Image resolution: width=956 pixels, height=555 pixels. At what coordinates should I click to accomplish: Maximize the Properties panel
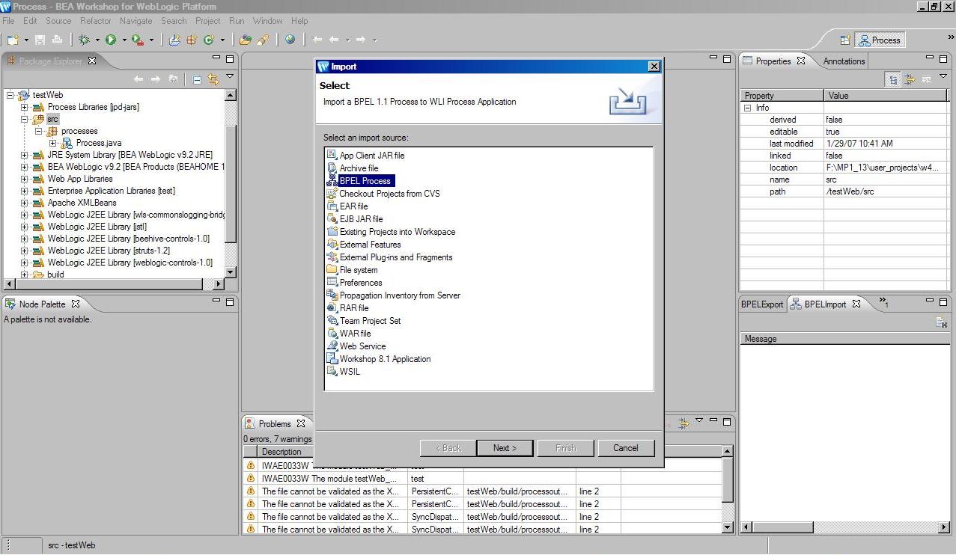943,58
